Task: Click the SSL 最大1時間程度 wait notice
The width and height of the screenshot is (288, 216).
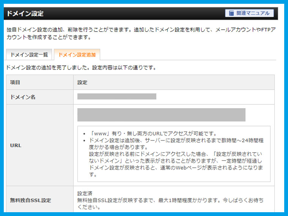Action: (x=170, y=200)
